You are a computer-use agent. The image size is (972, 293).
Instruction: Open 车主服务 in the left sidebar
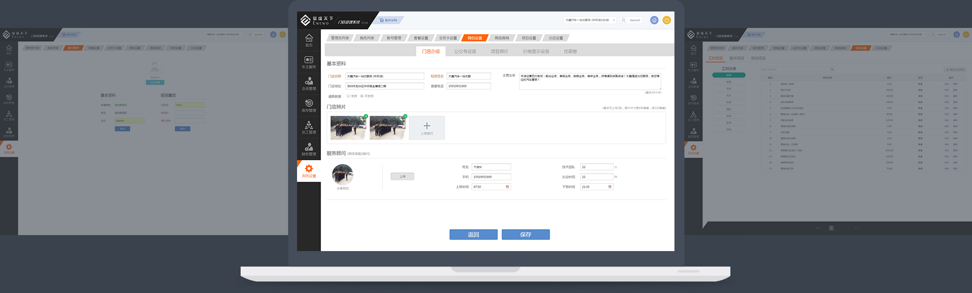309,62
